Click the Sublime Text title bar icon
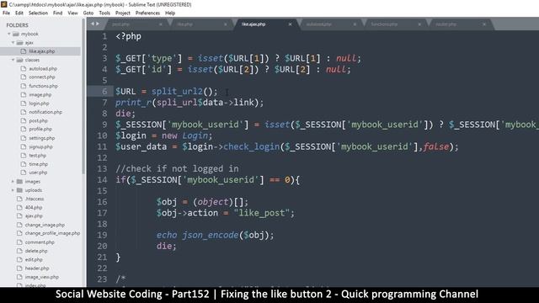This screenshot has height=303, width=539. pos(3,4)
